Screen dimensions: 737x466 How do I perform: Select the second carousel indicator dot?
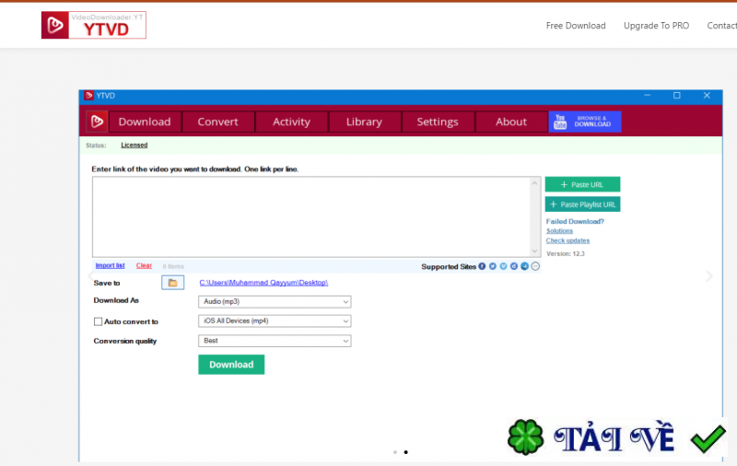[406, 452]
